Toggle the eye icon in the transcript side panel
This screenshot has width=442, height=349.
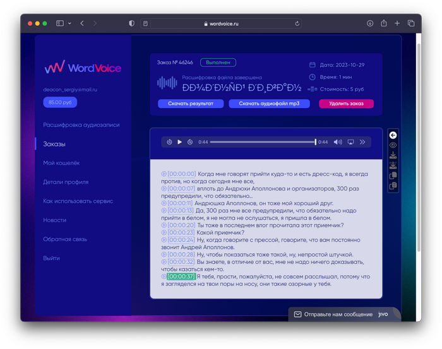393,145
